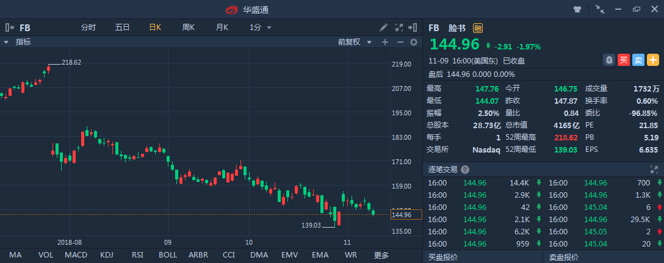Set a price alert with bell icon
664x263 pixels.
[x=609, y=60]
